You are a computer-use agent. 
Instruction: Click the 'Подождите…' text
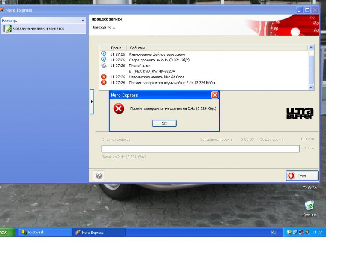[x=103, y=27]
